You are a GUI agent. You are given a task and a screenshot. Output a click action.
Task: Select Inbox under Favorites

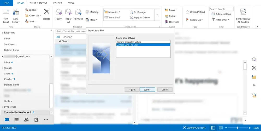pos(7,39)
